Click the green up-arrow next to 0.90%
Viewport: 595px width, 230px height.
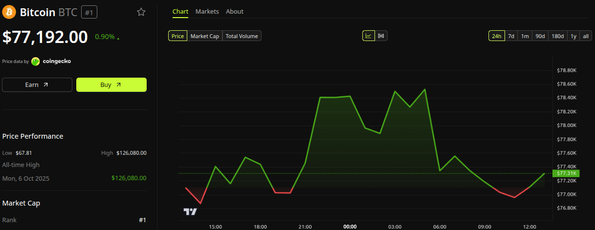(x=118, y=38)
